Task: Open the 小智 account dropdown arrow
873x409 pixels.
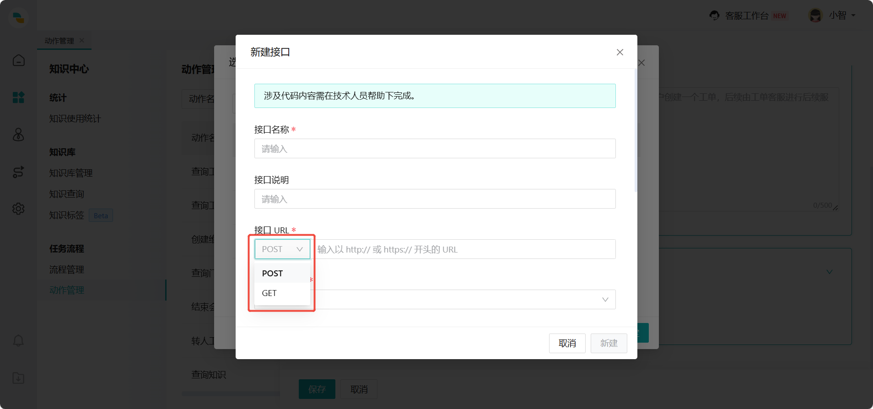Action: coord(853,16)
